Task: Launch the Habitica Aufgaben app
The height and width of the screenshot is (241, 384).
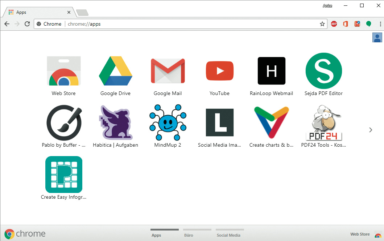Action: click(x=115, y=123)
